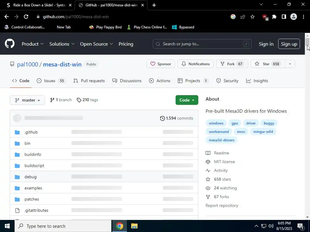This screenshot has width=310, height=232.
Task: View the 1 branch link
Action: tap(61, 100)
